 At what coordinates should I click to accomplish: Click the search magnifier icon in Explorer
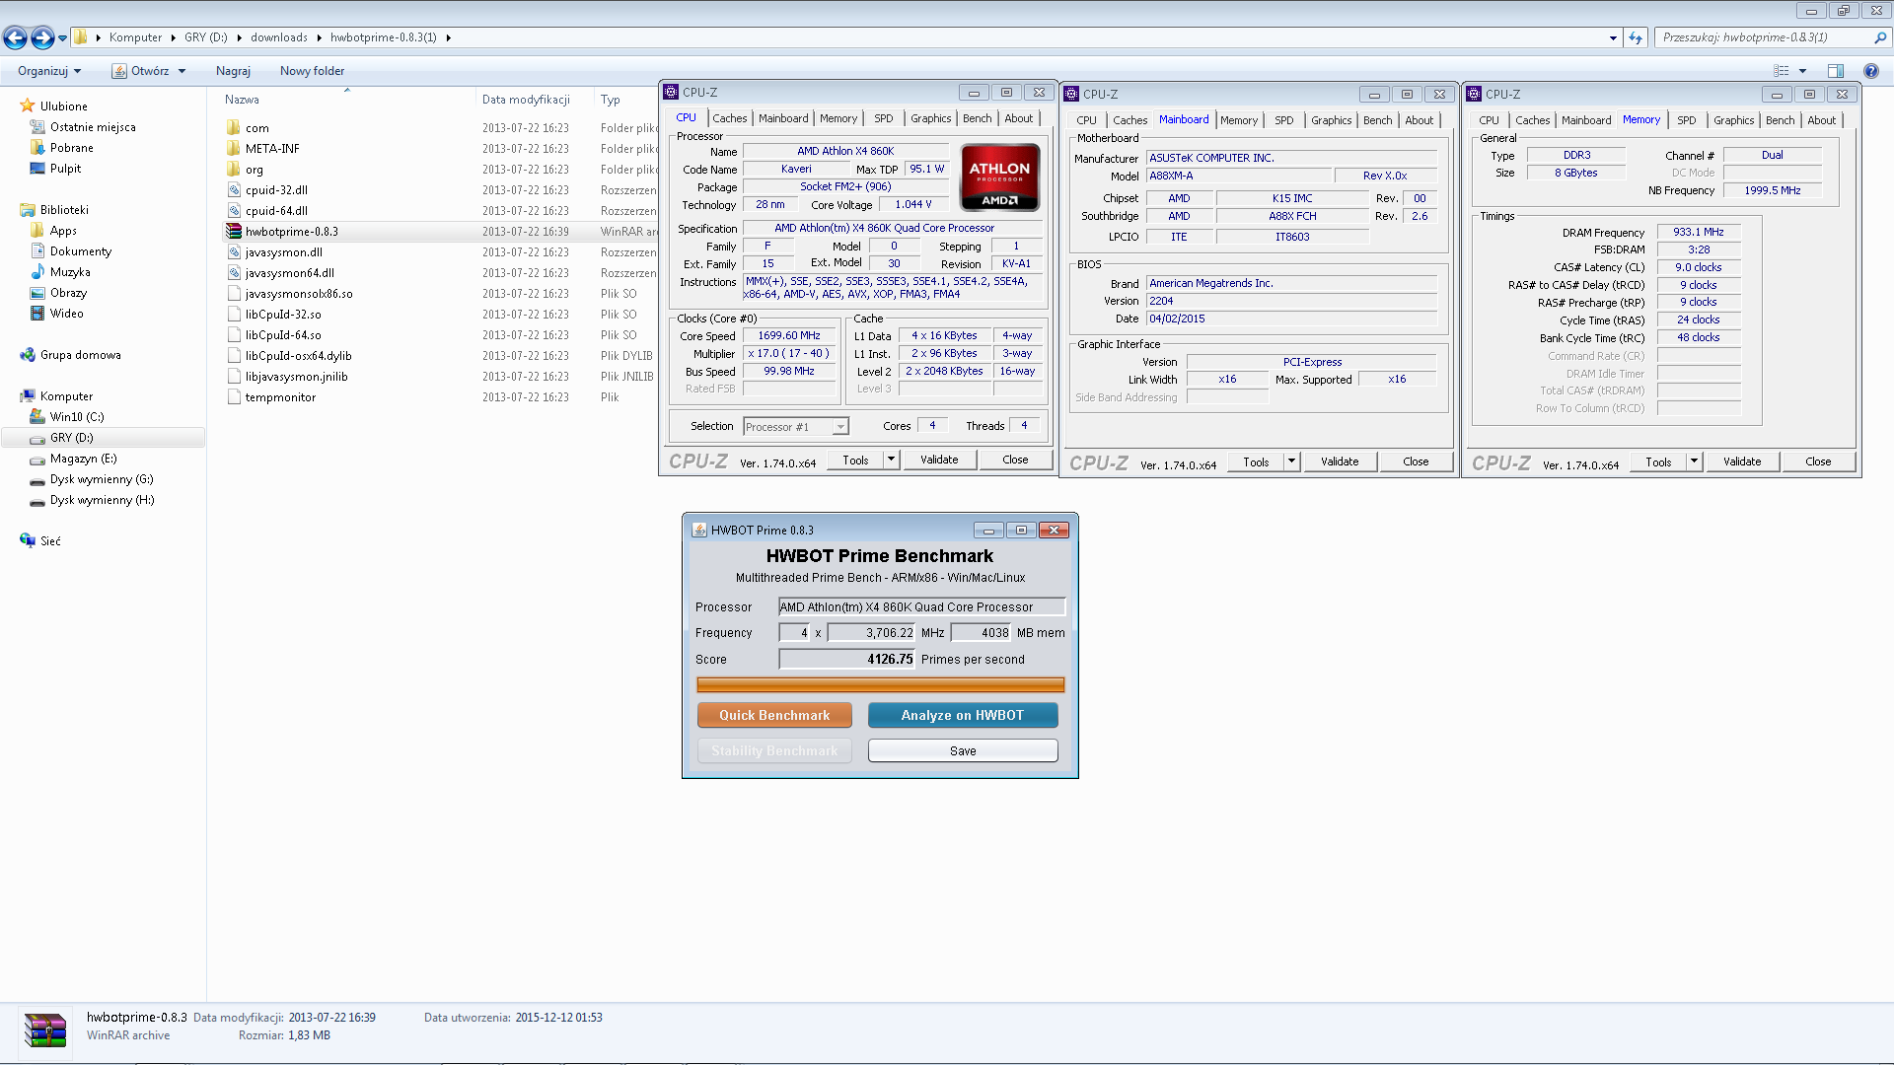pos(1879,37)
